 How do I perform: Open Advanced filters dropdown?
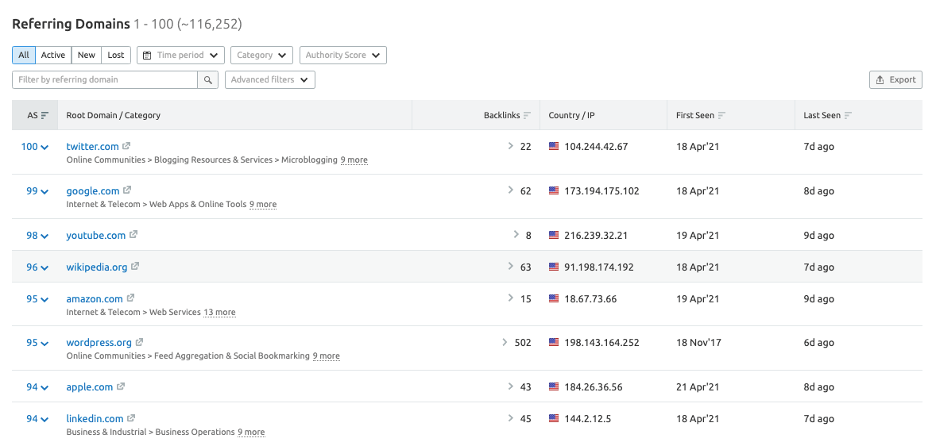pos(269,79)
